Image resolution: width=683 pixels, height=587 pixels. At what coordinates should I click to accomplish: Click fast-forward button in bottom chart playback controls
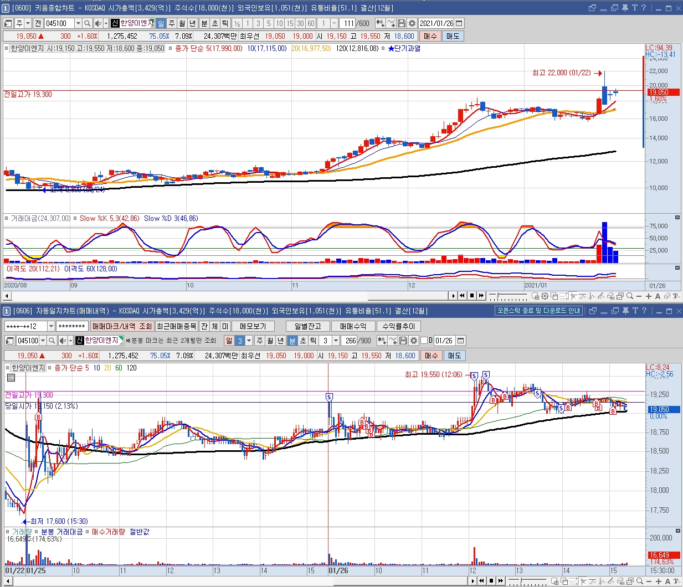(501, 581)
